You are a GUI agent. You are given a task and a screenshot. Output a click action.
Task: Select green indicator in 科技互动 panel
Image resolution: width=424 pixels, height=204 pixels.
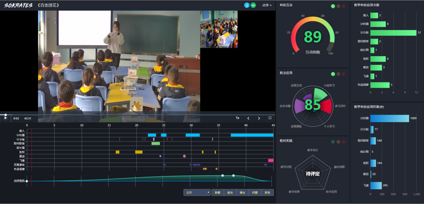click(x=333, y=6)
